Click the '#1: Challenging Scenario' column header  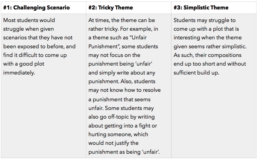(36, 8)
